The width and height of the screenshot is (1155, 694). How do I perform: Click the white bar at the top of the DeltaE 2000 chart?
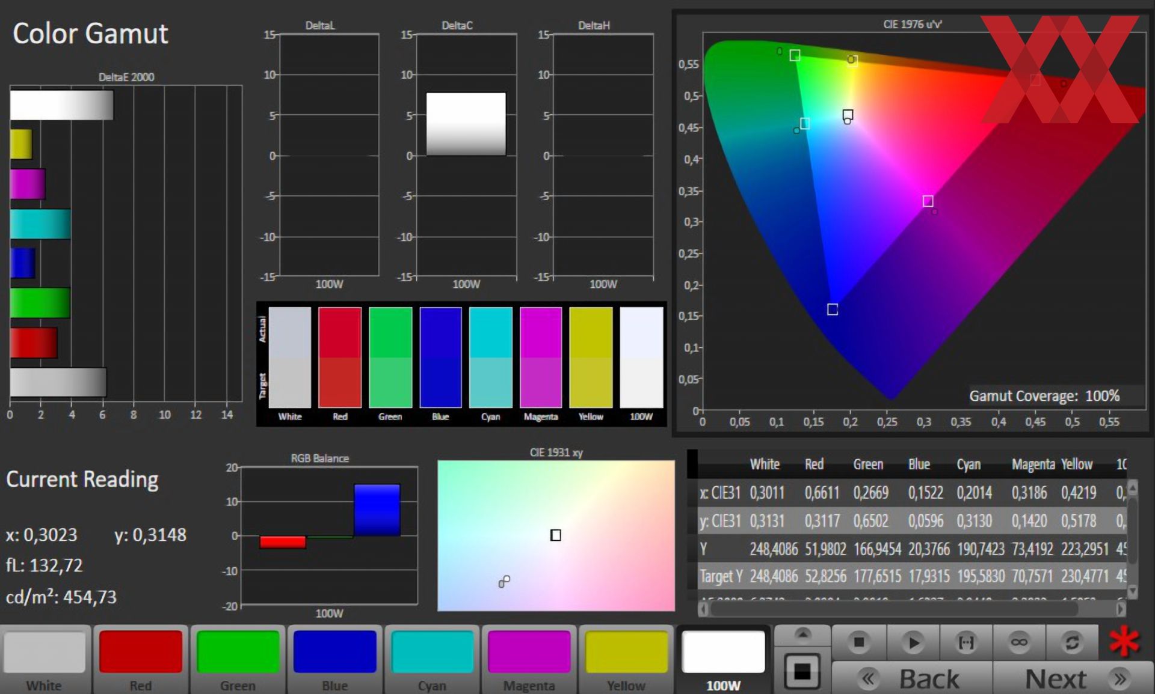(61, 105)
